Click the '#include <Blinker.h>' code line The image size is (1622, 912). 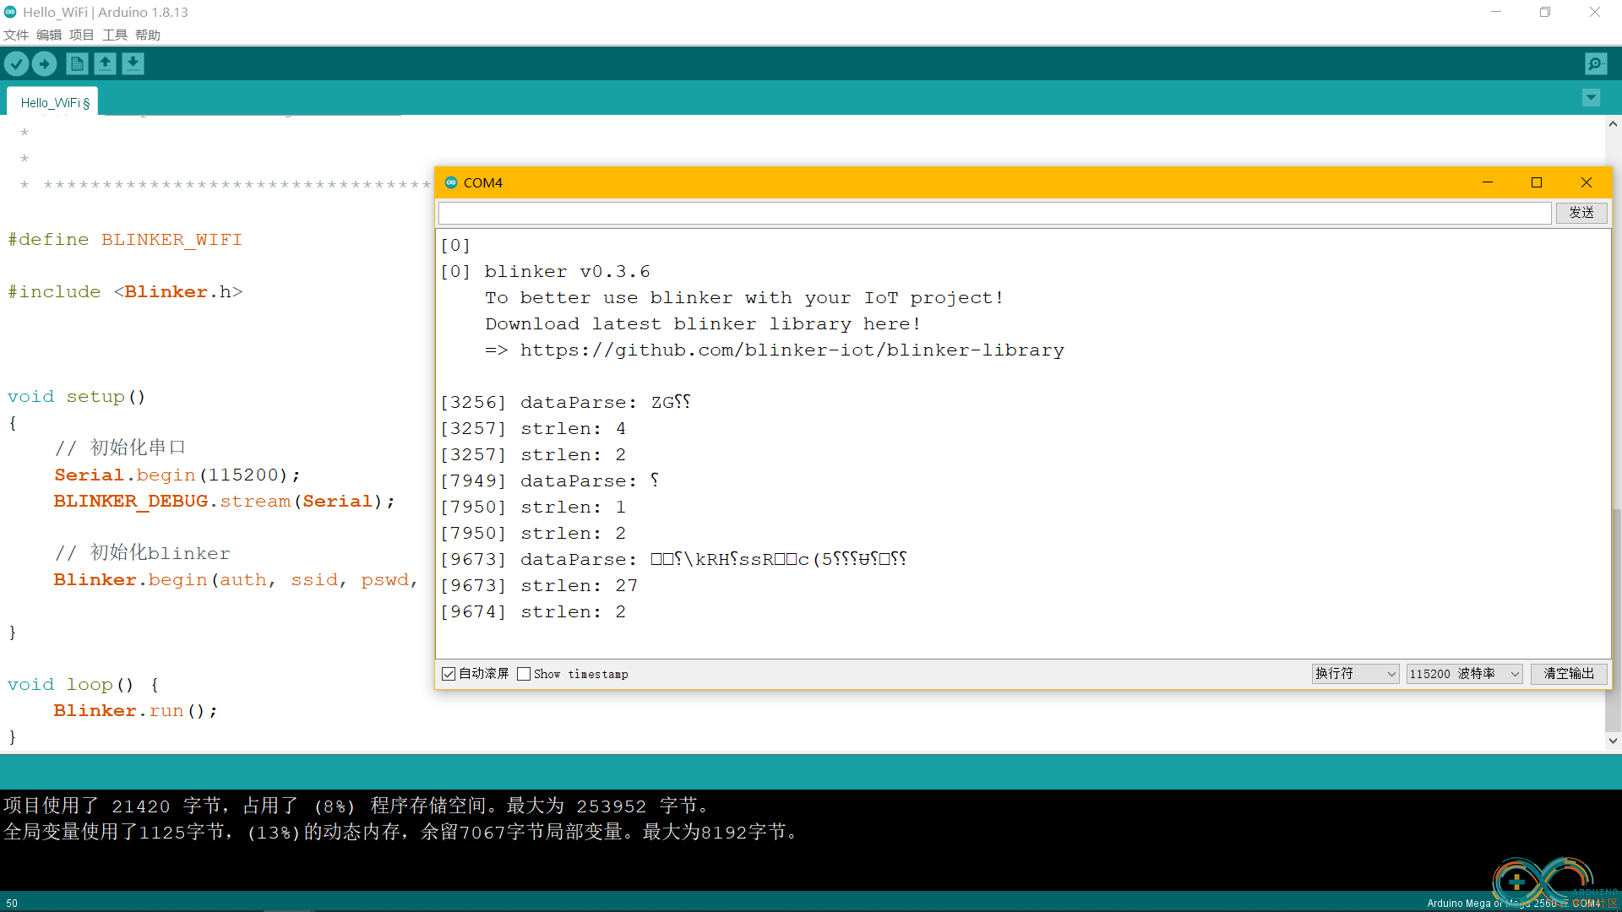(125, 292)
